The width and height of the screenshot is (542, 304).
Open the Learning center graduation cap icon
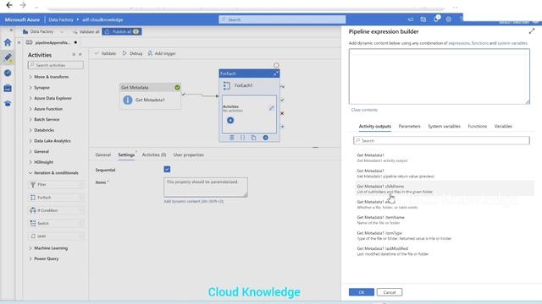(8, 103)
